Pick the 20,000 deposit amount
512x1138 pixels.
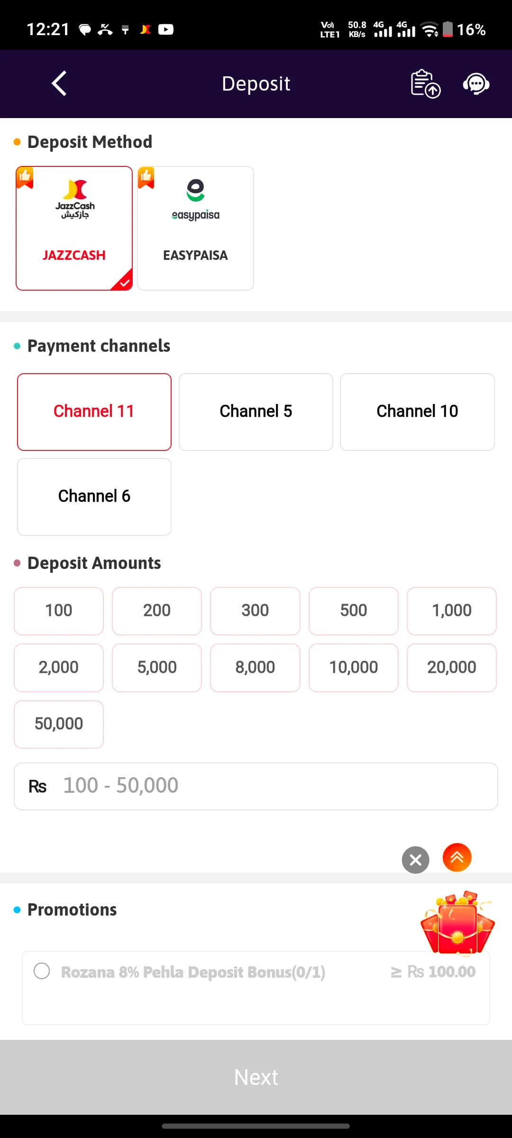point(452,668)
